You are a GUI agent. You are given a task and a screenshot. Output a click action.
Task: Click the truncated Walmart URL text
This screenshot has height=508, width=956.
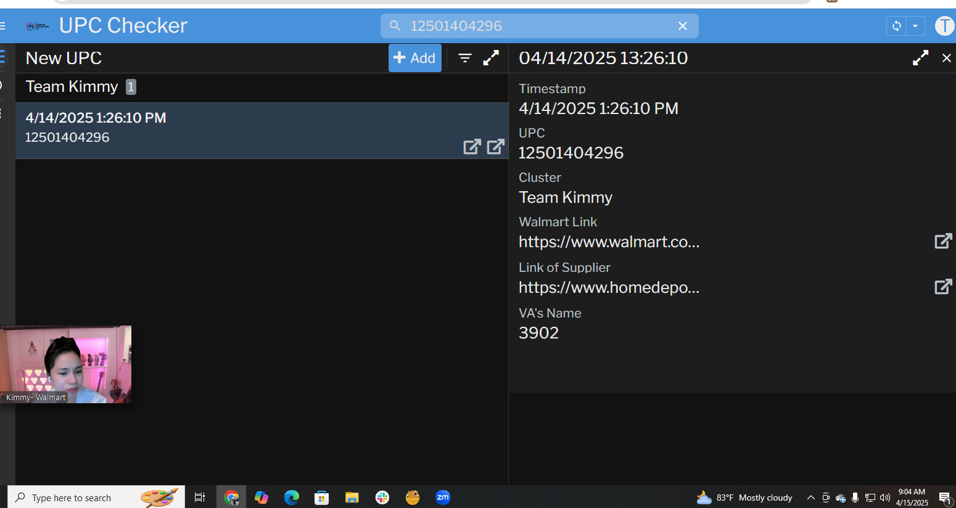pos(609,242)
